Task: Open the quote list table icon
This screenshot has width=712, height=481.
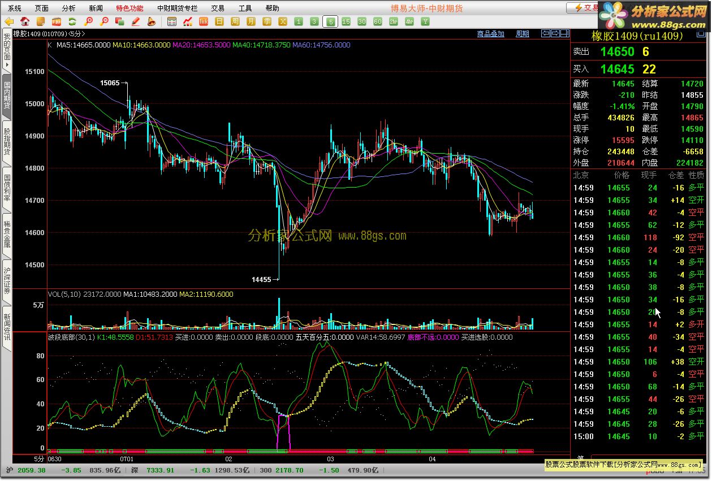Action: tap(172, 21)
